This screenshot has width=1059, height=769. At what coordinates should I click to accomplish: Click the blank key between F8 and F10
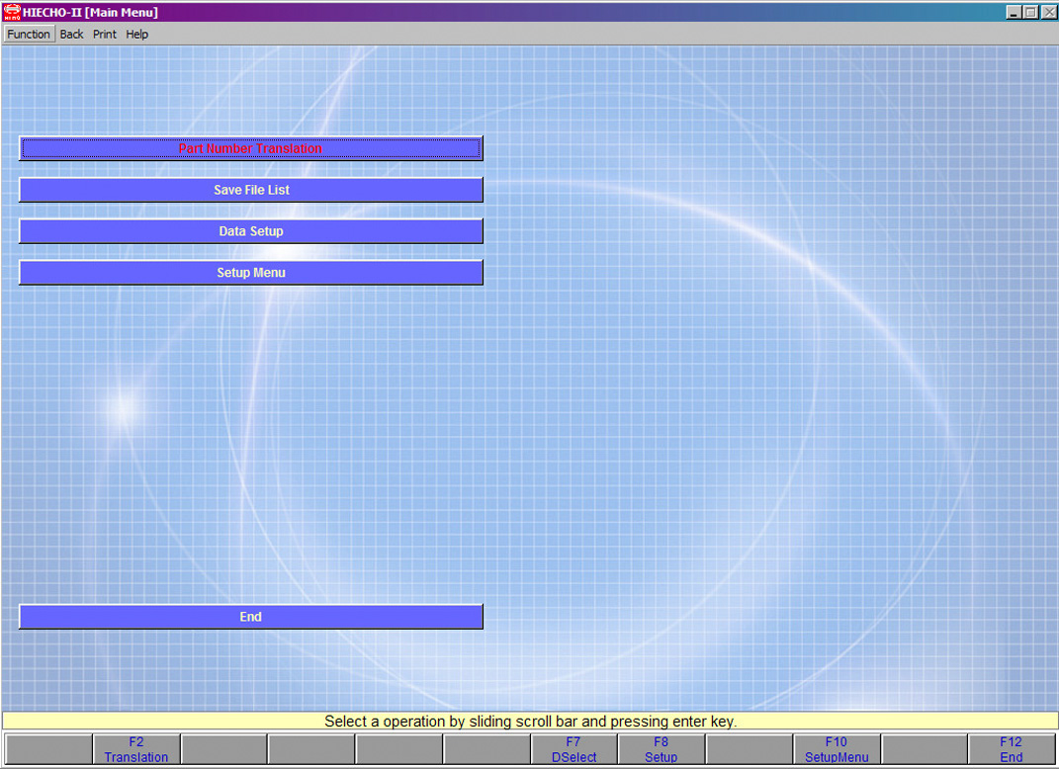[749, 749]
